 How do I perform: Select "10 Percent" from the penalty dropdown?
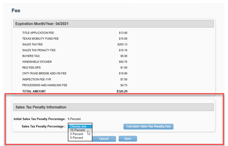point(77,130)
